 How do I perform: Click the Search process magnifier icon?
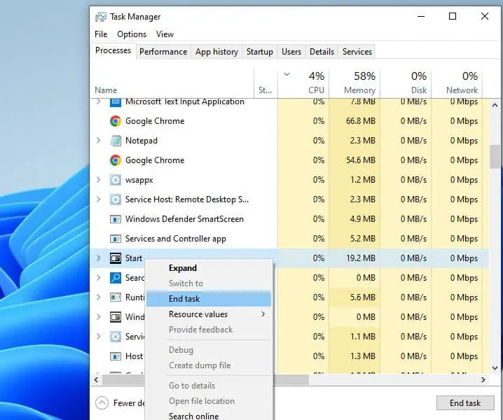(116, 278)
